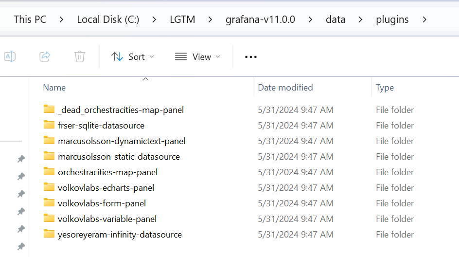Viewport: 459px width, 257px height.
Task: Select the orchestracities-map-panel folder
Action: 107,172
